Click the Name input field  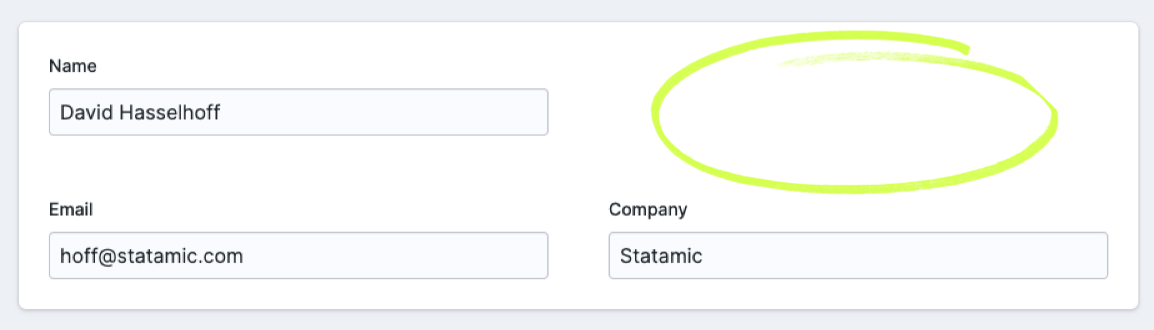298,112
